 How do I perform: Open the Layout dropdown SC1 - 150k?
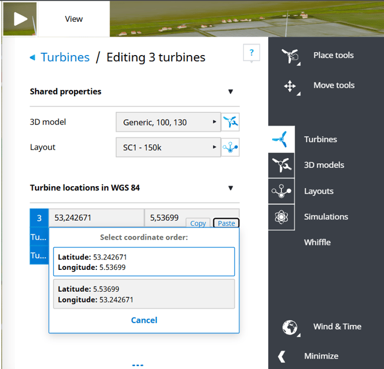[x=169, y=147]
